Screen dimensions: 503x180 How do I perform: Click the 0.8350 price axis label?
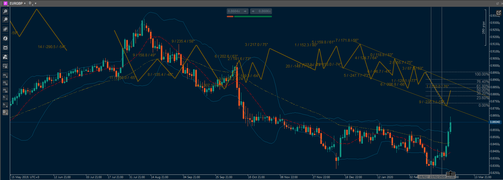[495, 158]
